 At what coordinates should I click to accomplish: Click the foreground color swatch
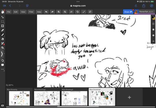[x=153, y=17]
